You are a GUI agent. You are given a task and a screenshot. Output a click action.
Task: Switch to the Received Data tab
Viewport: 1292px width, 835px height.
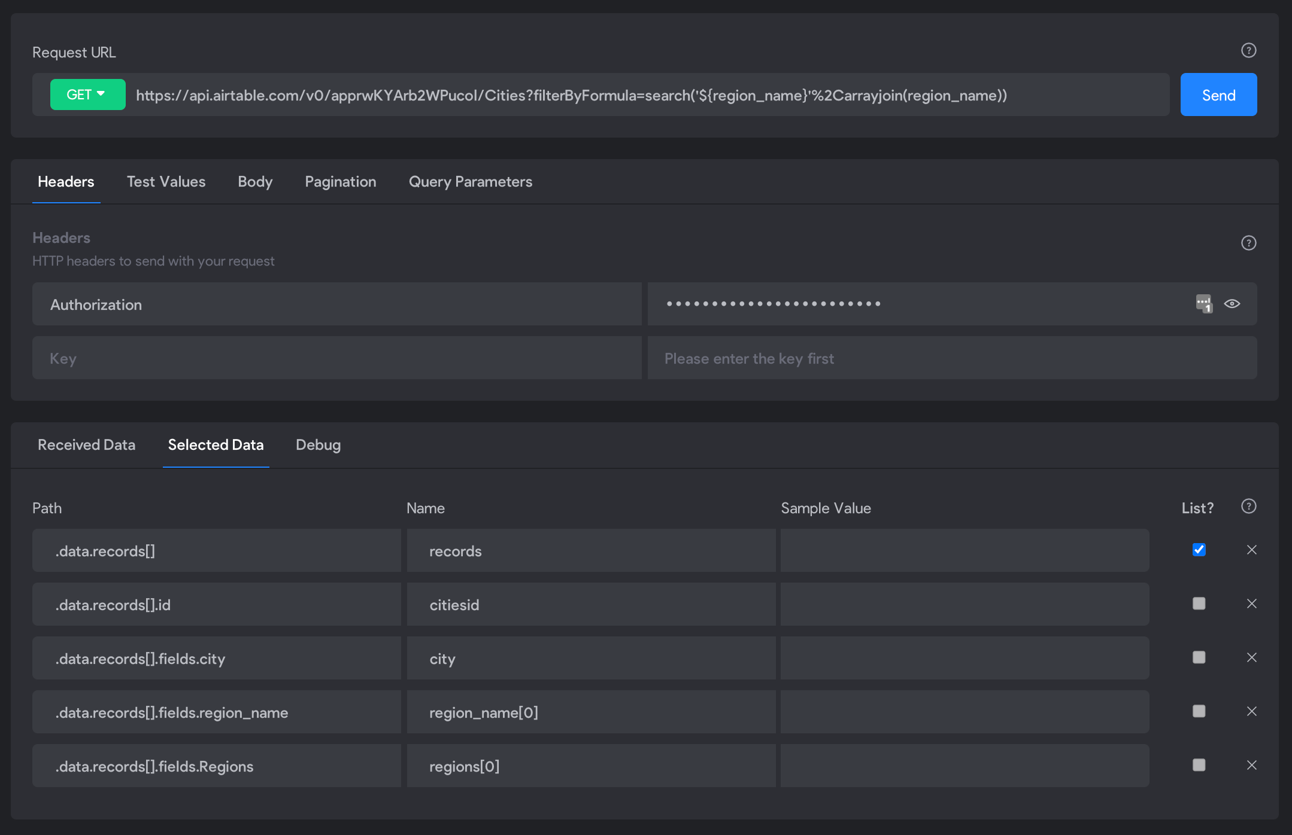(x=86, y=445)
